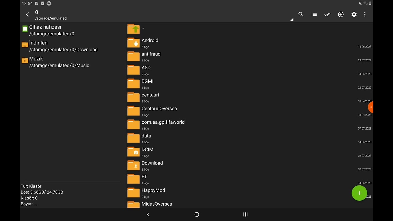This screenshot has height=221, width=393.
Task: Open the FT folder icon
Action: 134,179
